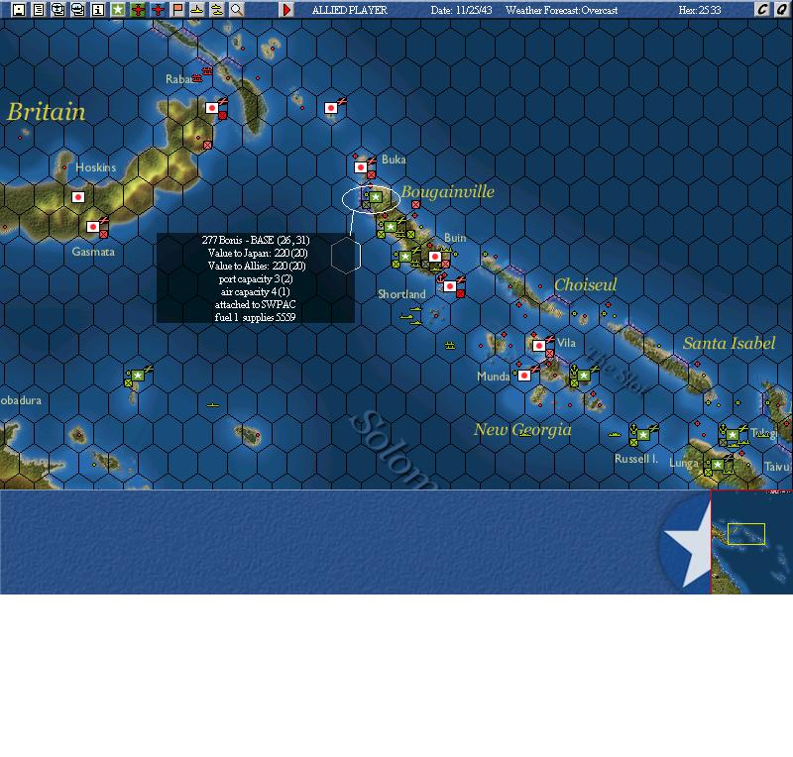
Task: Select the Allied base at Tulagi
Action: (x=733, y=435)
